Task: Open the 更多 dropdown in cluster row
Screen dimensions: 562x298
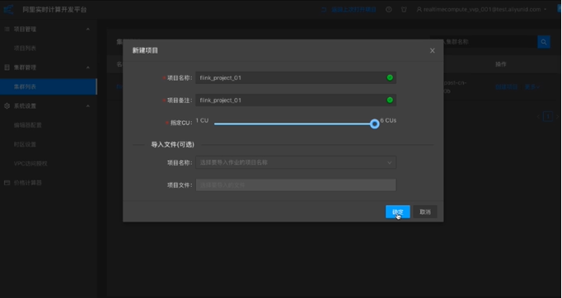Action: click(532, 86)
